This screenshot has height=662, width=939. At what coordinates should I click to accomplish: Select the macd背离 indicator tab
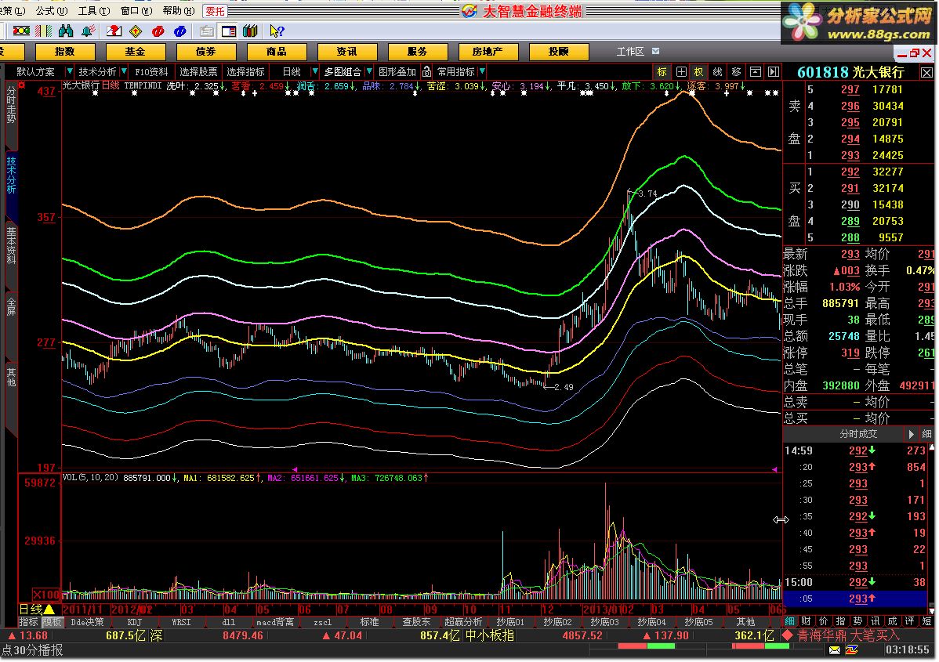coord(275,623)
